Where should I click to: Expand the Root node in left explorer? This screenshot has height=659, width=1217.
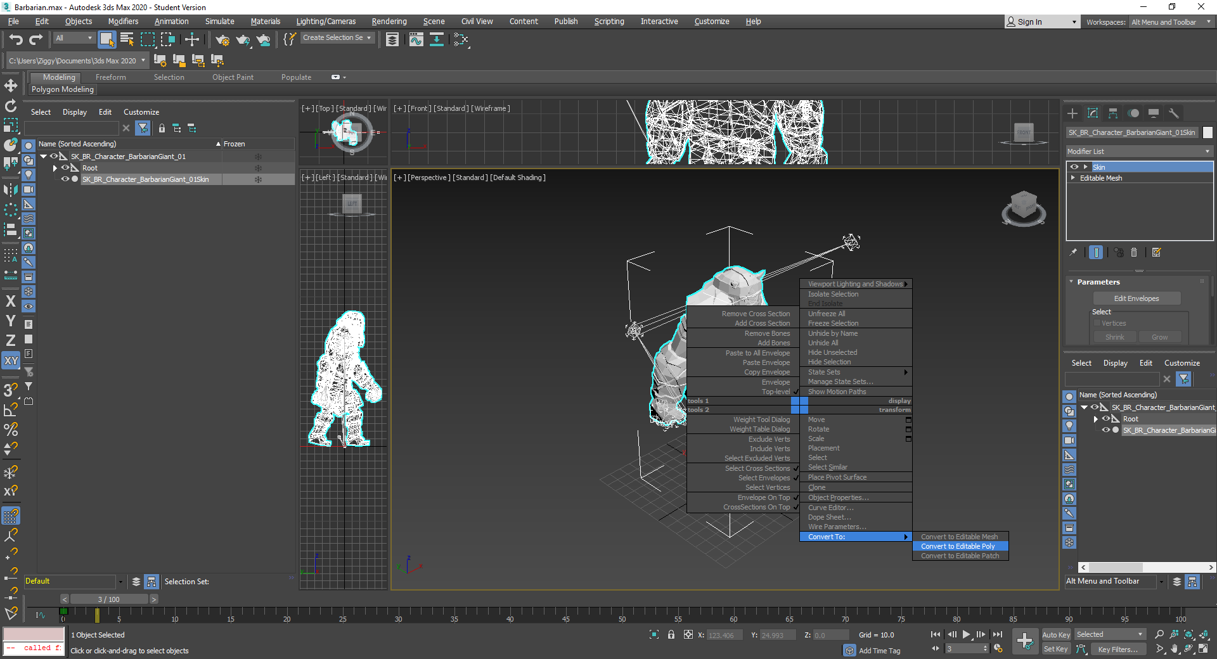tap(55, 168)
